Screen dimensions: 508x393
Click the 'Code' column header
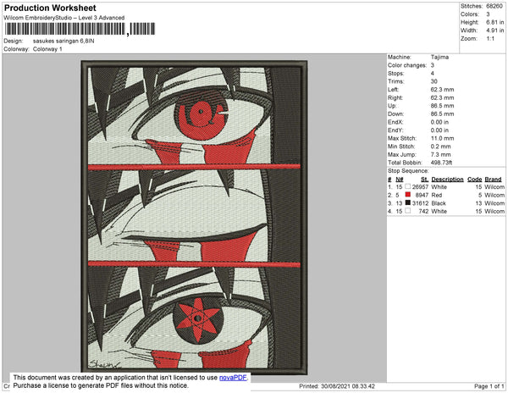click(x=475, y=180)
